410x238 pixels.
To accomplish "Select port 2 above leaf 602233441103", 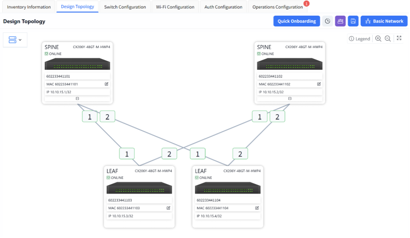I will [169, 154].
